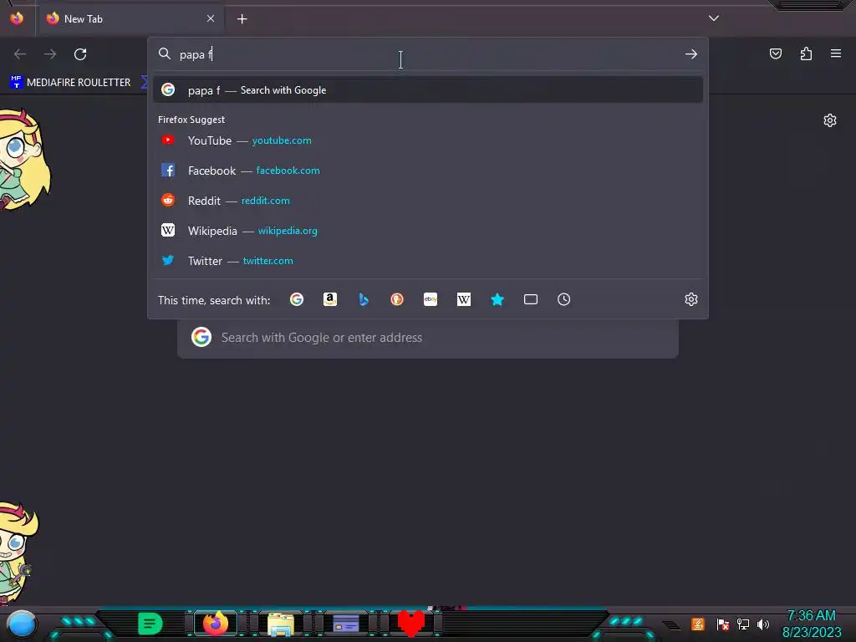Open the Wikipedia suggestion
Image resolution: width=856 pixels, height=642 pixels.
click(x=428, y=231)
